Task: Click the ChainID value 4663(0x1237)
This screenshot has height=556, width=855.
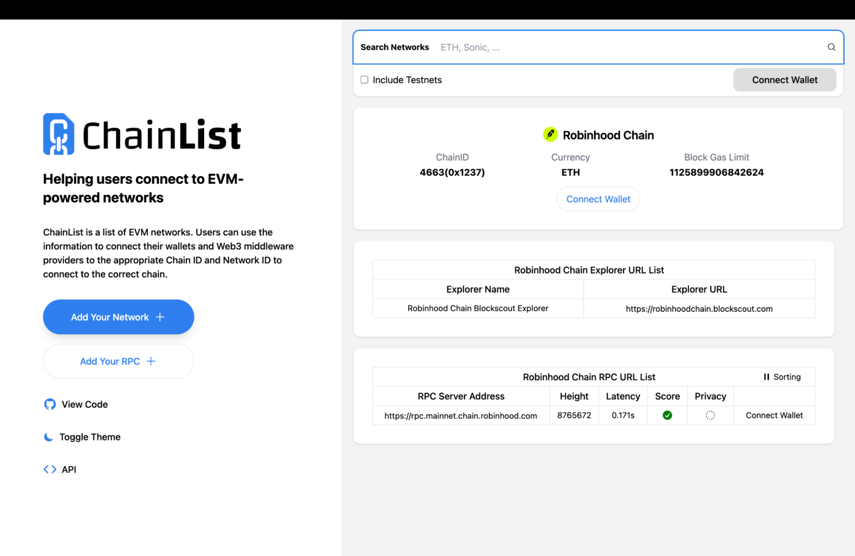Action: coord(452,172)
